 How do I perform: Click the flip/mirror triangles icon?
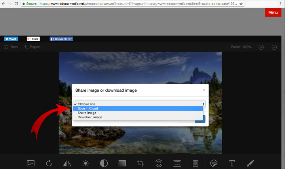point(67,163)
